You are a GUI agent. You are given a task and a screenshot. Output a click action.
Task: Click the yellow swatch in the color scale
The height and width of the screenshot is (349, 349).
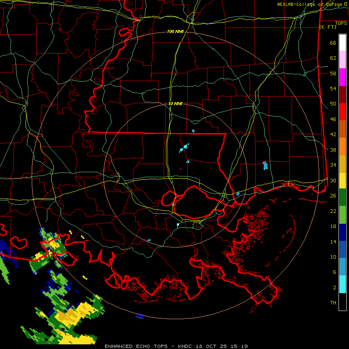[x=342, y=181]
